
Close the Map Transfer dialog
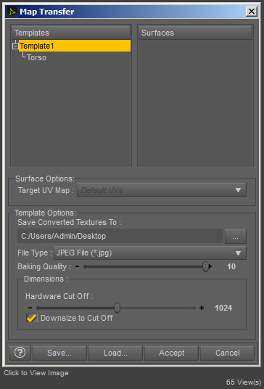[252, 12]
